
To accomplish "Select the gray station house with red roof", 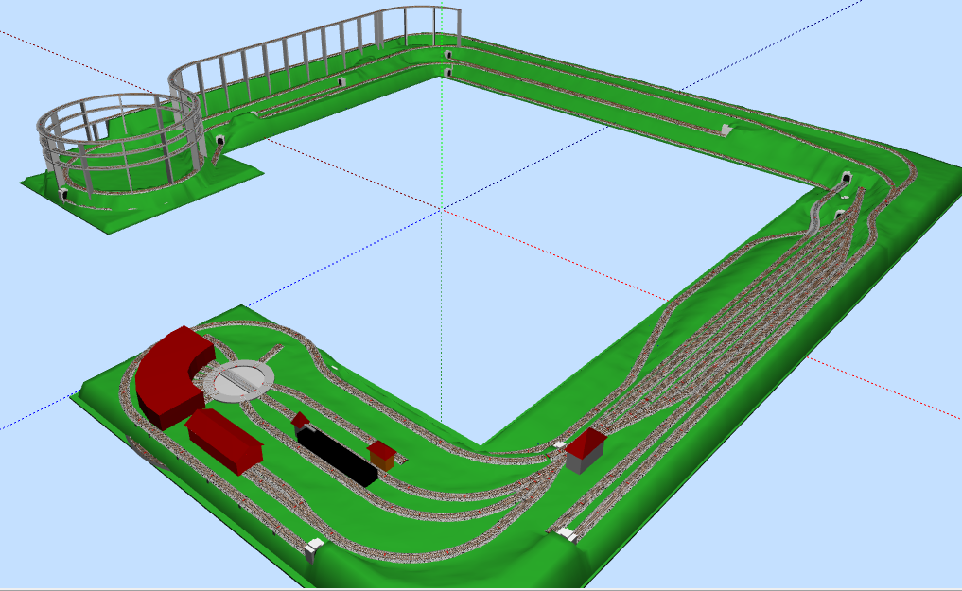I will pos(586,447).
